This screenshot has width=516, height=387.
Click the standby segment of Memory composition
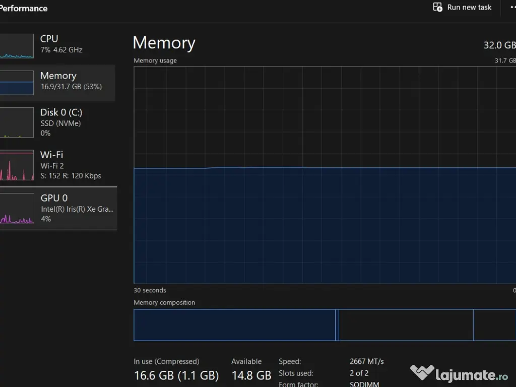click(x=406, y=325)
